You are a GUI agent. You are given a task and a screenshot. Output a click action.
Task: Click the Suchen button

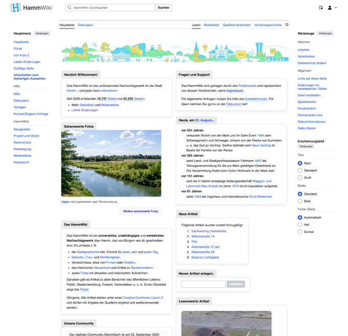(163, 8)
